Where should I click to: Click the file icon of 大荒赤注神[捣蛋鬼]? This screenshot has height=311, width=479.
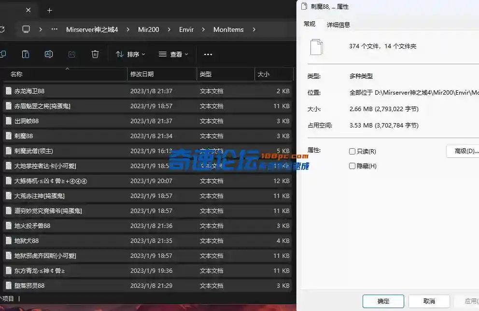[x=9, y=196]
